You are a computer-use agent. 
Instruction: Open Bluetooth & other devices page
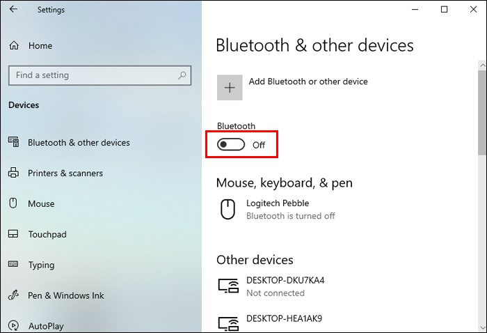(x=79, y=143)
